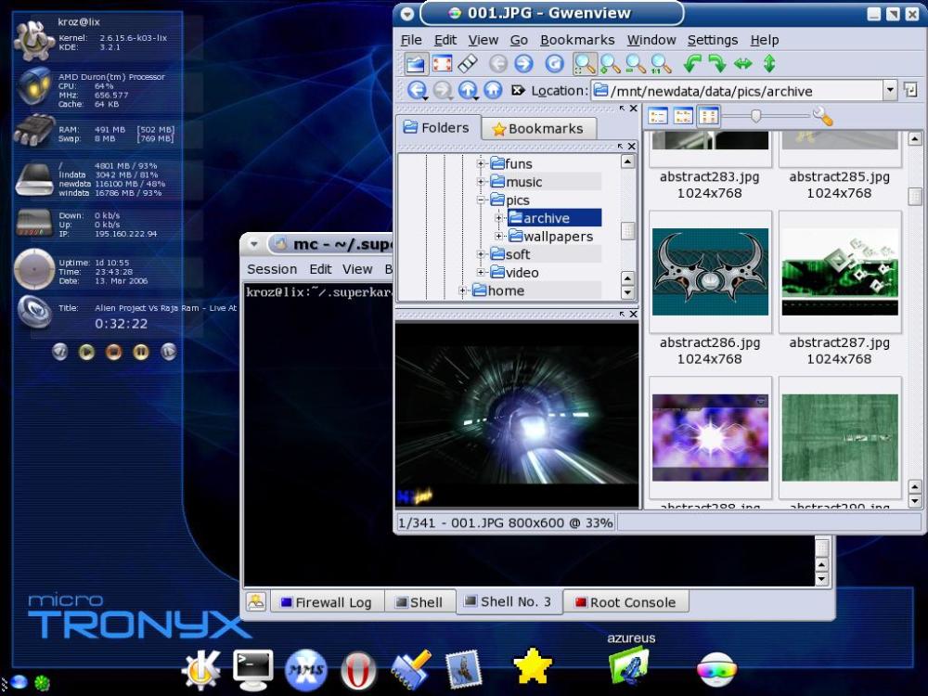928x696 pixels.
Task: Open the Gwenview window menu arrow
Action: 406,13
